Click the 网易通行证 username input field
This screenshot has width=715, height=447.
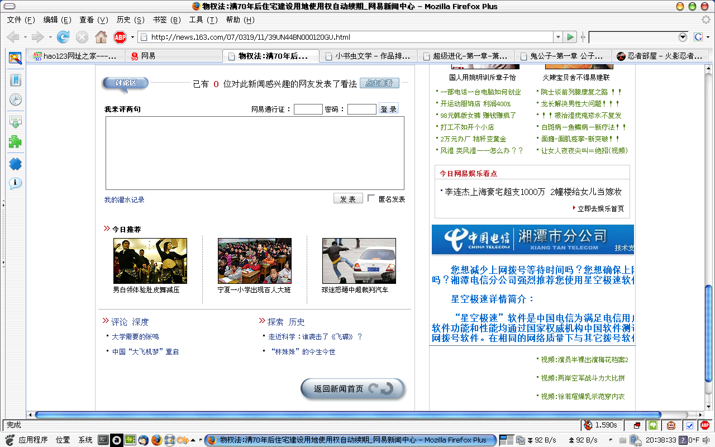click(308, 109)
